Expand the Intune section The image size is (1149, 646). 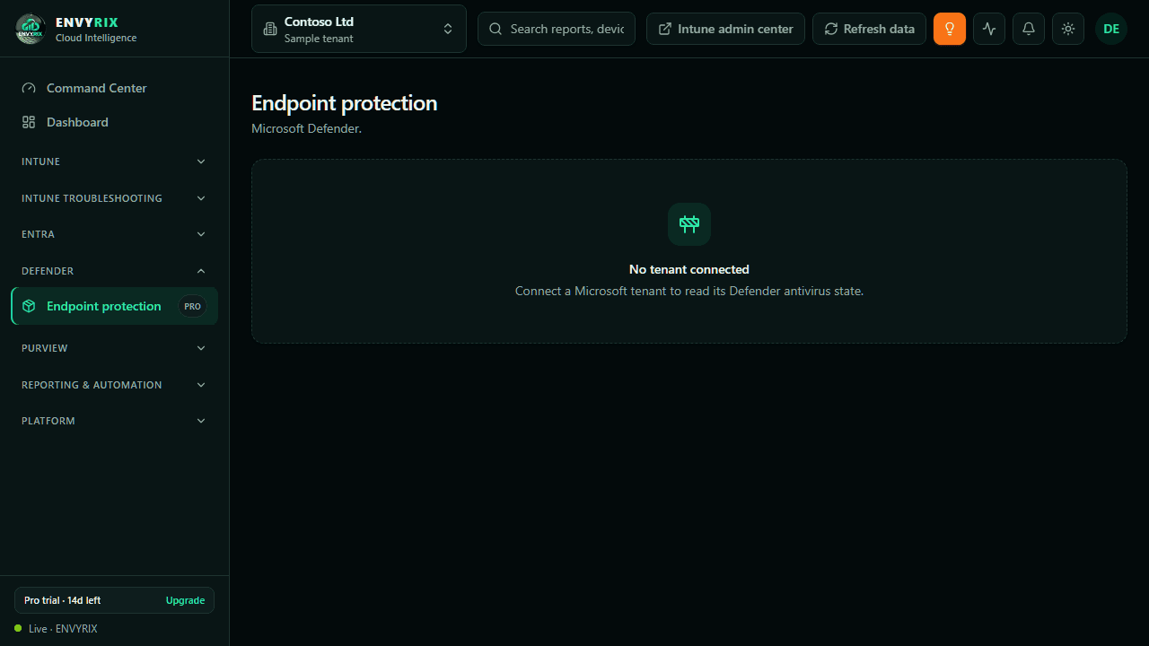[115, 161]
